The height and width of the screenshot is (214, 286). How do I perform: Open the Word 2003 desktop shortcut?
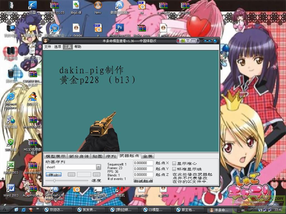(x=11, y=189)
